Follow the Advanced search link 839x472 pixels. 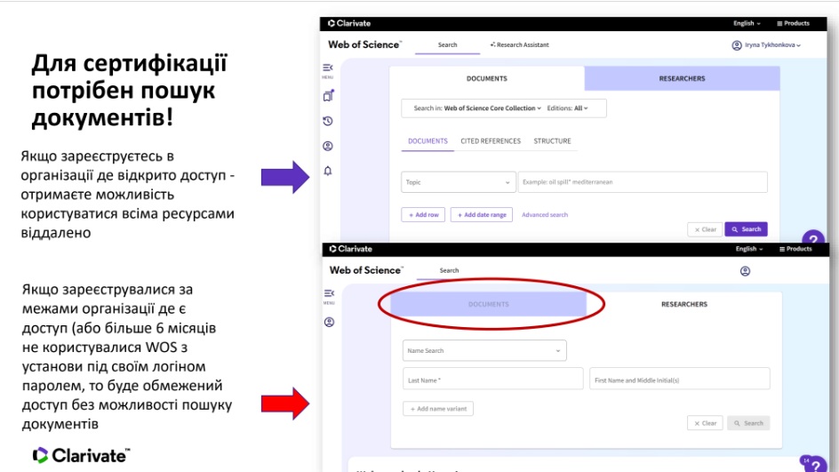click(x=544, y=215)
